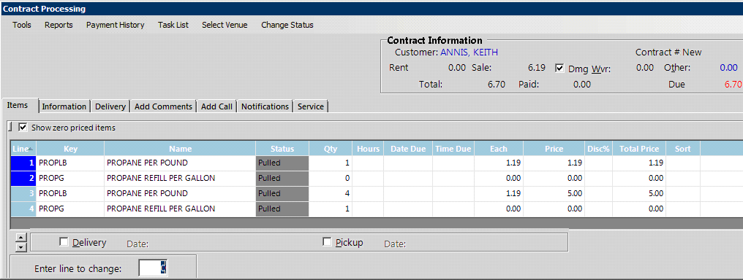Click the Time Due column header
This screenshot has height=280, width=743.
click(x=453, y=149)
